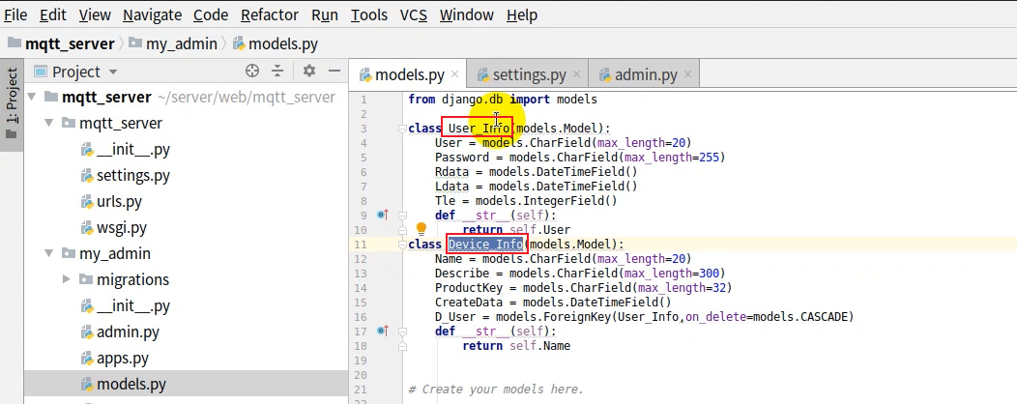Select __init__.py under mqtt_server
Viewport: 1017px width, 404px height.
(x=125, y=150)
